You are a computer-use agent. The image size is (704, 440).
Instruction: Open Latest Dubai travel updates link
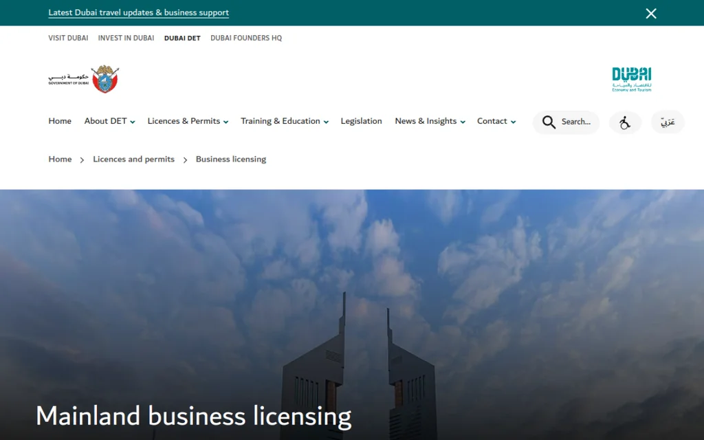coord(138,12)
